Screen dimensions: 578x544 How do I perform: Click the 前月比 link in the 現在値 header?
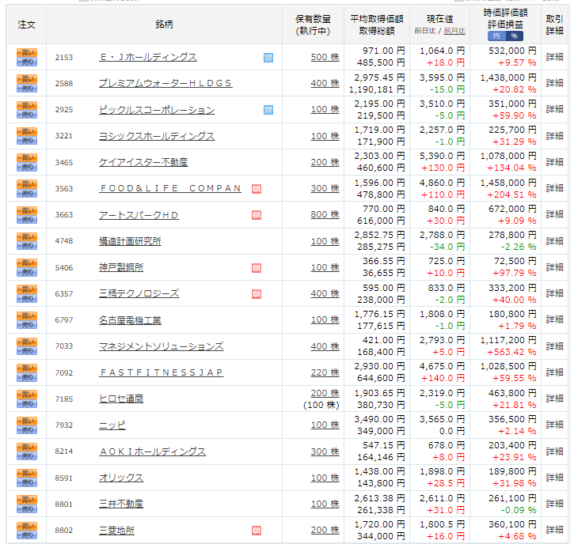pos(454,31)
